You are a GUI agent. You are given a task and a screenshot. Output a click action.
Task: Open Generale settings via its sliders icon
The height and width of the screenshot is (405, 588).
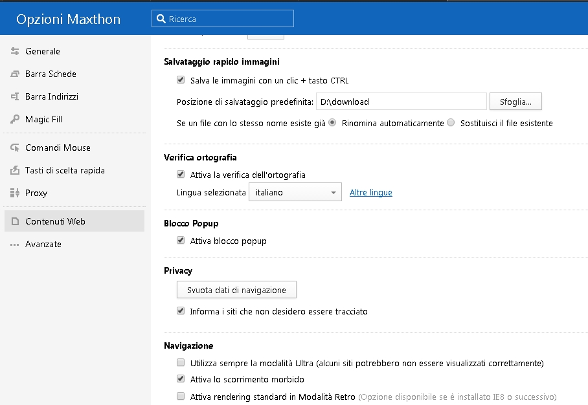pos(15,51)
